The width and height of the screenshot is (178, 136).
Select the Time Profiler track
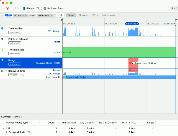[x=31, y=31]
